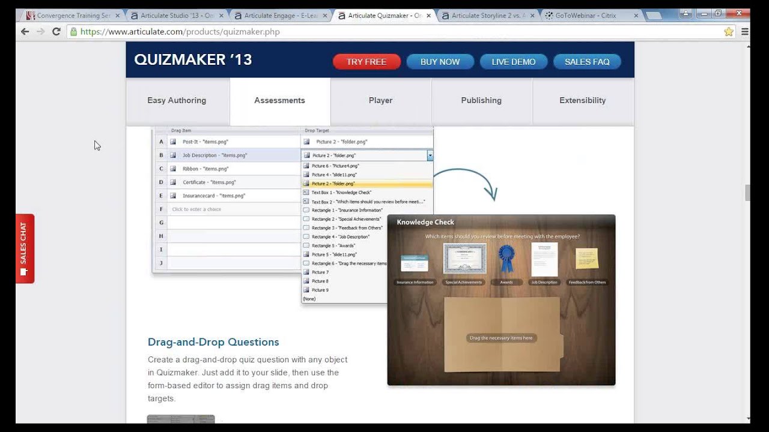769x432 pixels.
Task: Click the secure padlock icon in address bar
Action: click(73, 32)
